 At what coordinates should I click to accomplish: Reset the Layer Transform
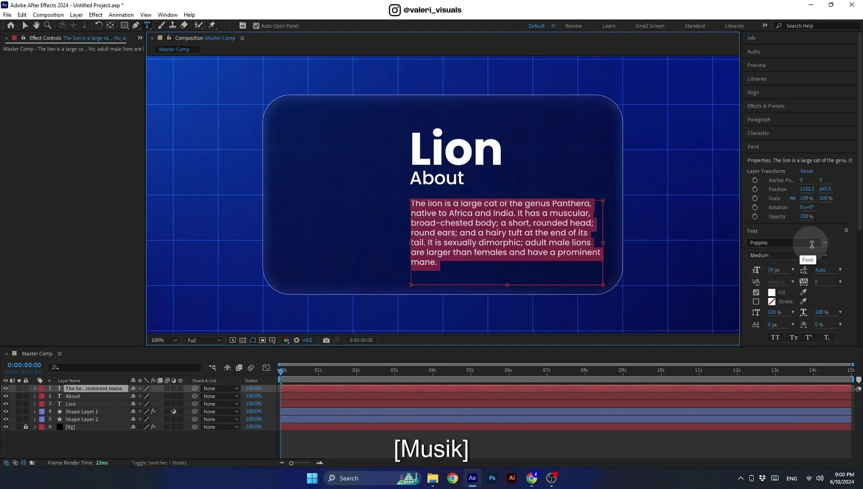tap(806, 171)
